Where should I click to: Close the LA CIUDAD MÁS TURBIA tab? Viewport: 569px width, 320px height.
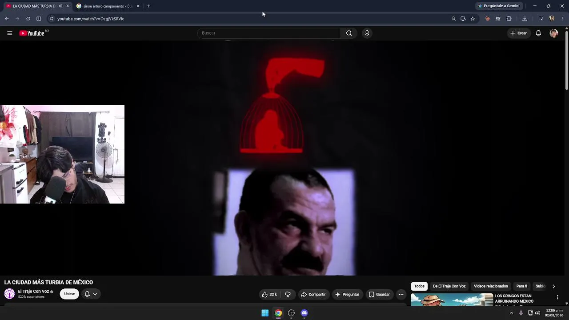tap(68, 6)
